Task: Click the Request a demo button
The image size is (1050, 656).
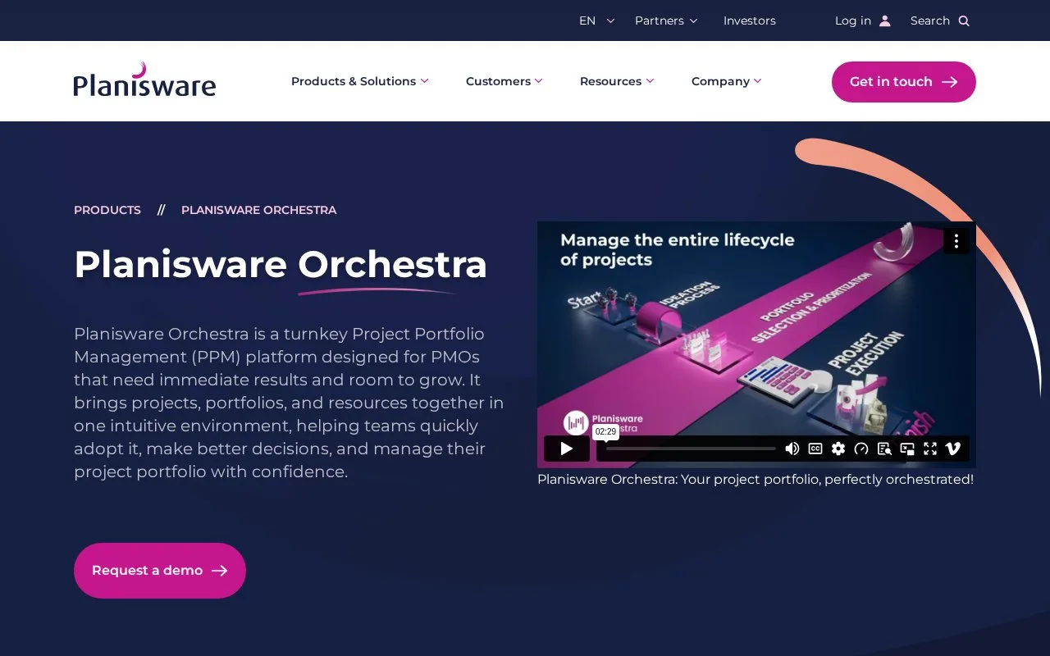Action: (160, 571)
